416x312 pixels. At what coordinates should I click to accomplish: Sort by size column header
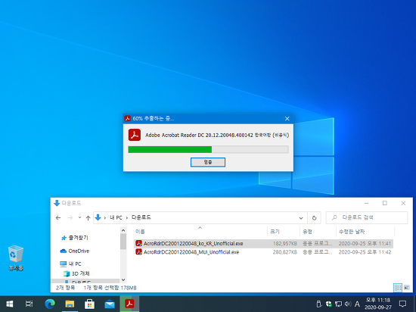coord(275,232)
